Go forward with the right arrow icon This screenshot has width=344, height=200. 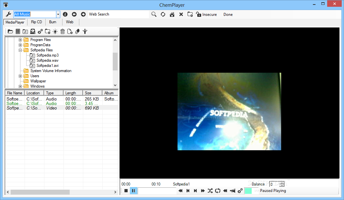pyautogui.click(x=83, y=14)
